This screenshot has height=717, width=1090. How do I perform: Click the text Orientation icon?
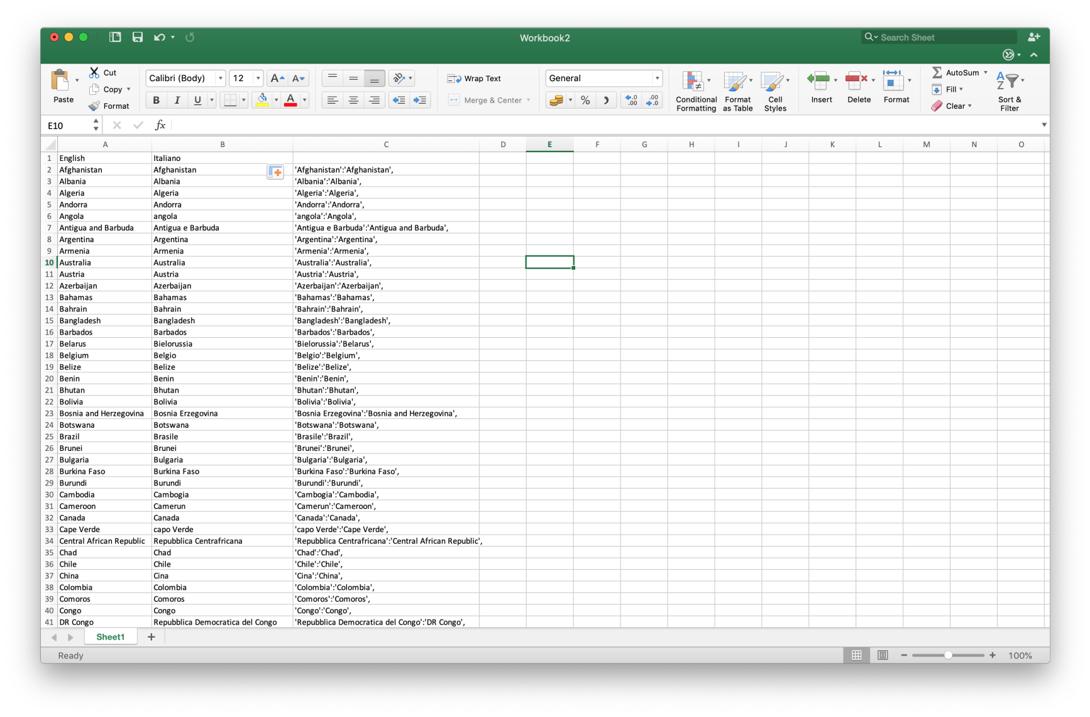point(399,78)
